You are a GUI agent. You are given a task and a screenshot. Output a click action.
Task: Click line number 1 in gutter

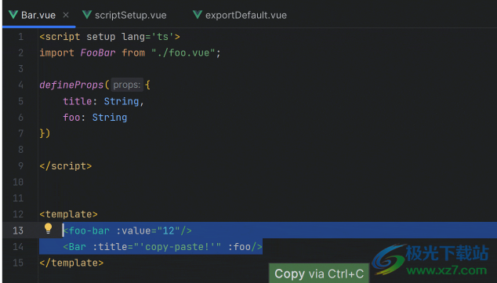(x=20, y=37)
